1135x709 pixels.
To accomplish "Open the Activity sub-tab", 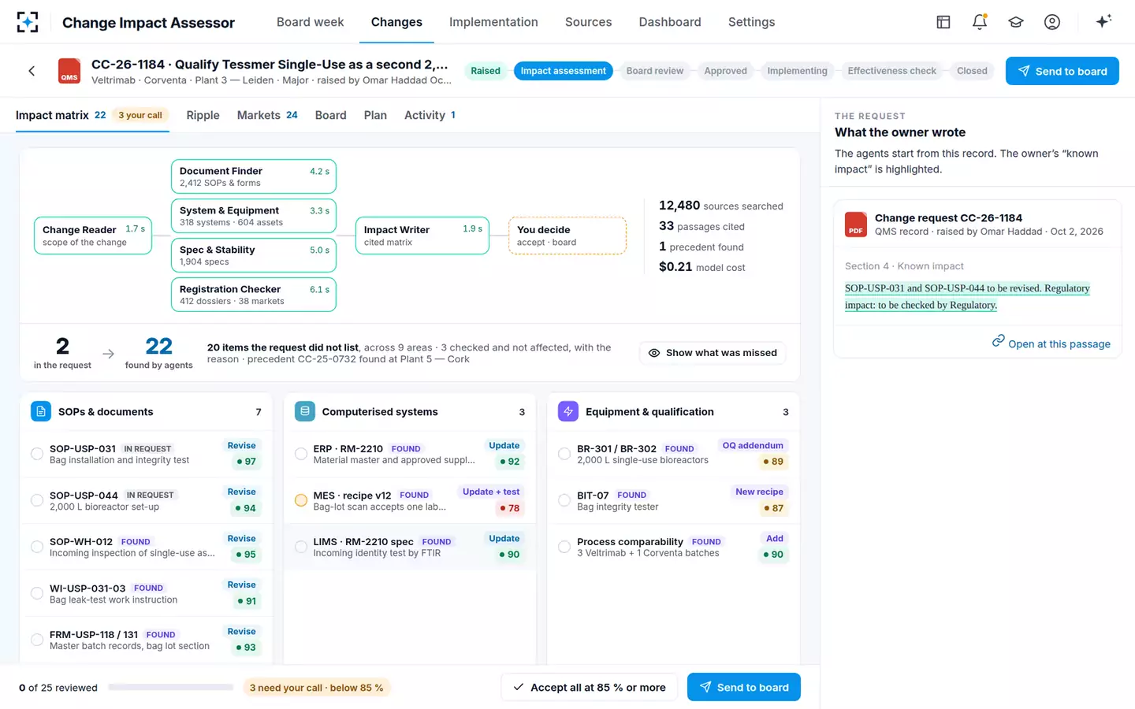I will tap(430, 115).
